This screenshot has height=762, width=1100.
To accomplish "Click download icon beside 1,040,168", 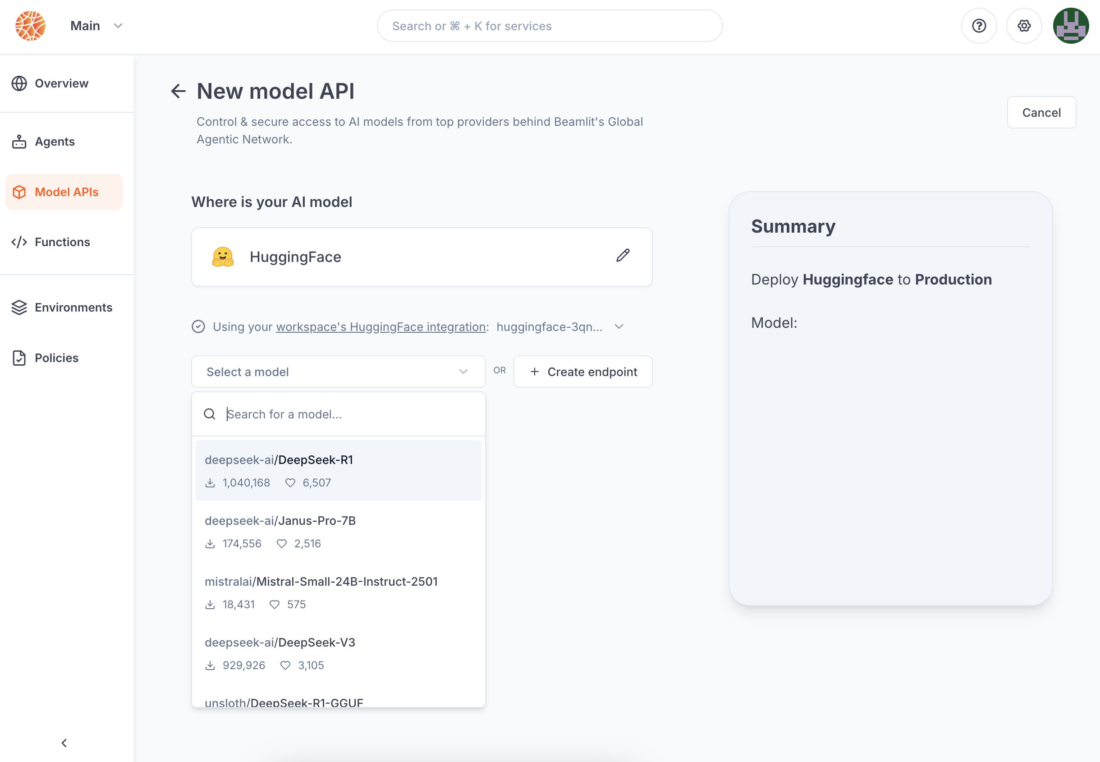I will (x=210, y=483).
